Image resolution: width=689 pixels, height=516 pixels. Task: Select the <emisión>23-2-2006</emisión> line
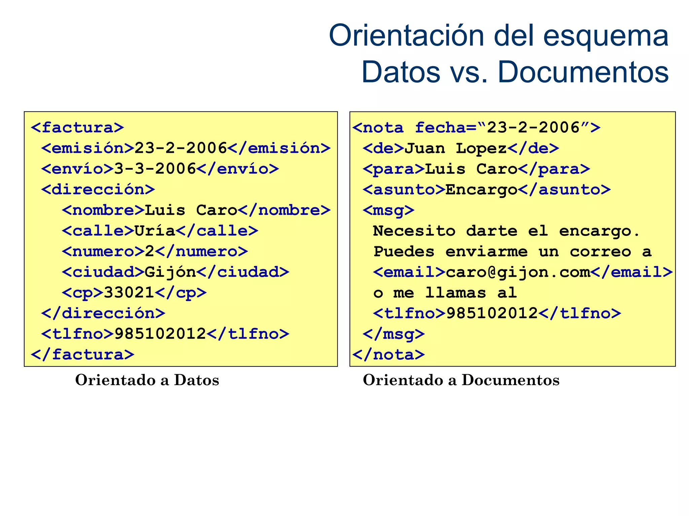tap(186, 148)
